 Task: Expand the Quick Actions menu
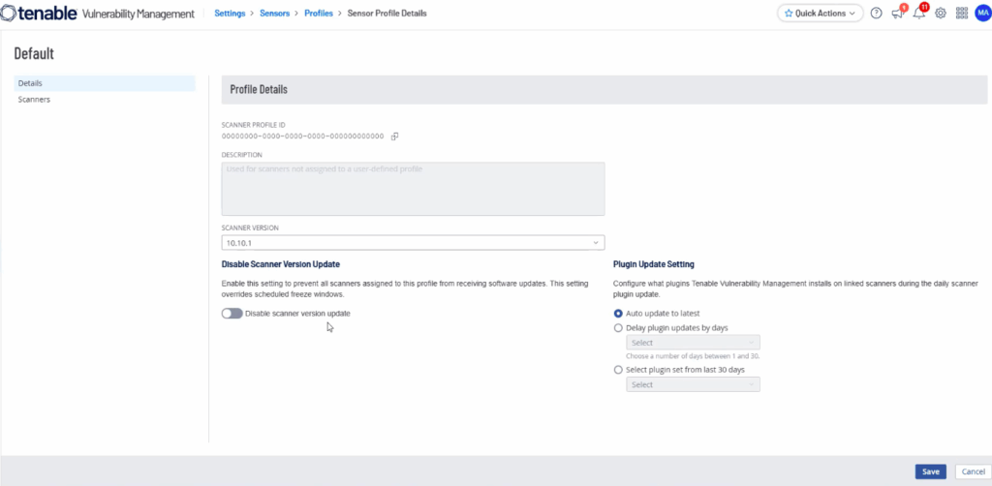(820, 14)
